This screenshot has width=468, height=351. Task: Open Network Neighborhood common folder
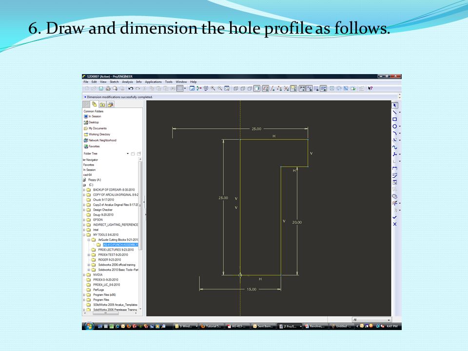[100, 140]
